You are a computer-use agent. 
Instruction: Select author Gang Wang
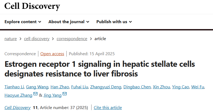pos(37,87)
